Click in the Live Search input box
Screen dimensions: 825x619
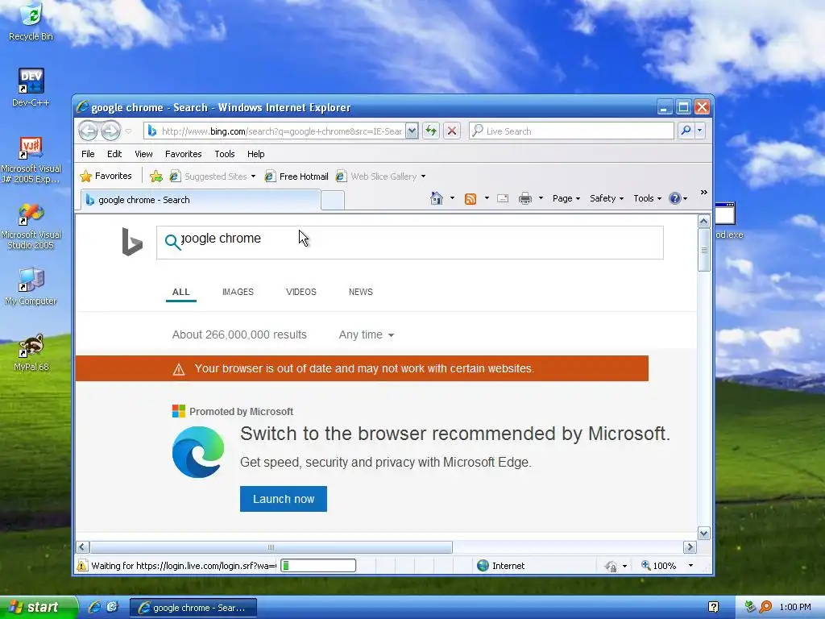[x=571, y=131]
